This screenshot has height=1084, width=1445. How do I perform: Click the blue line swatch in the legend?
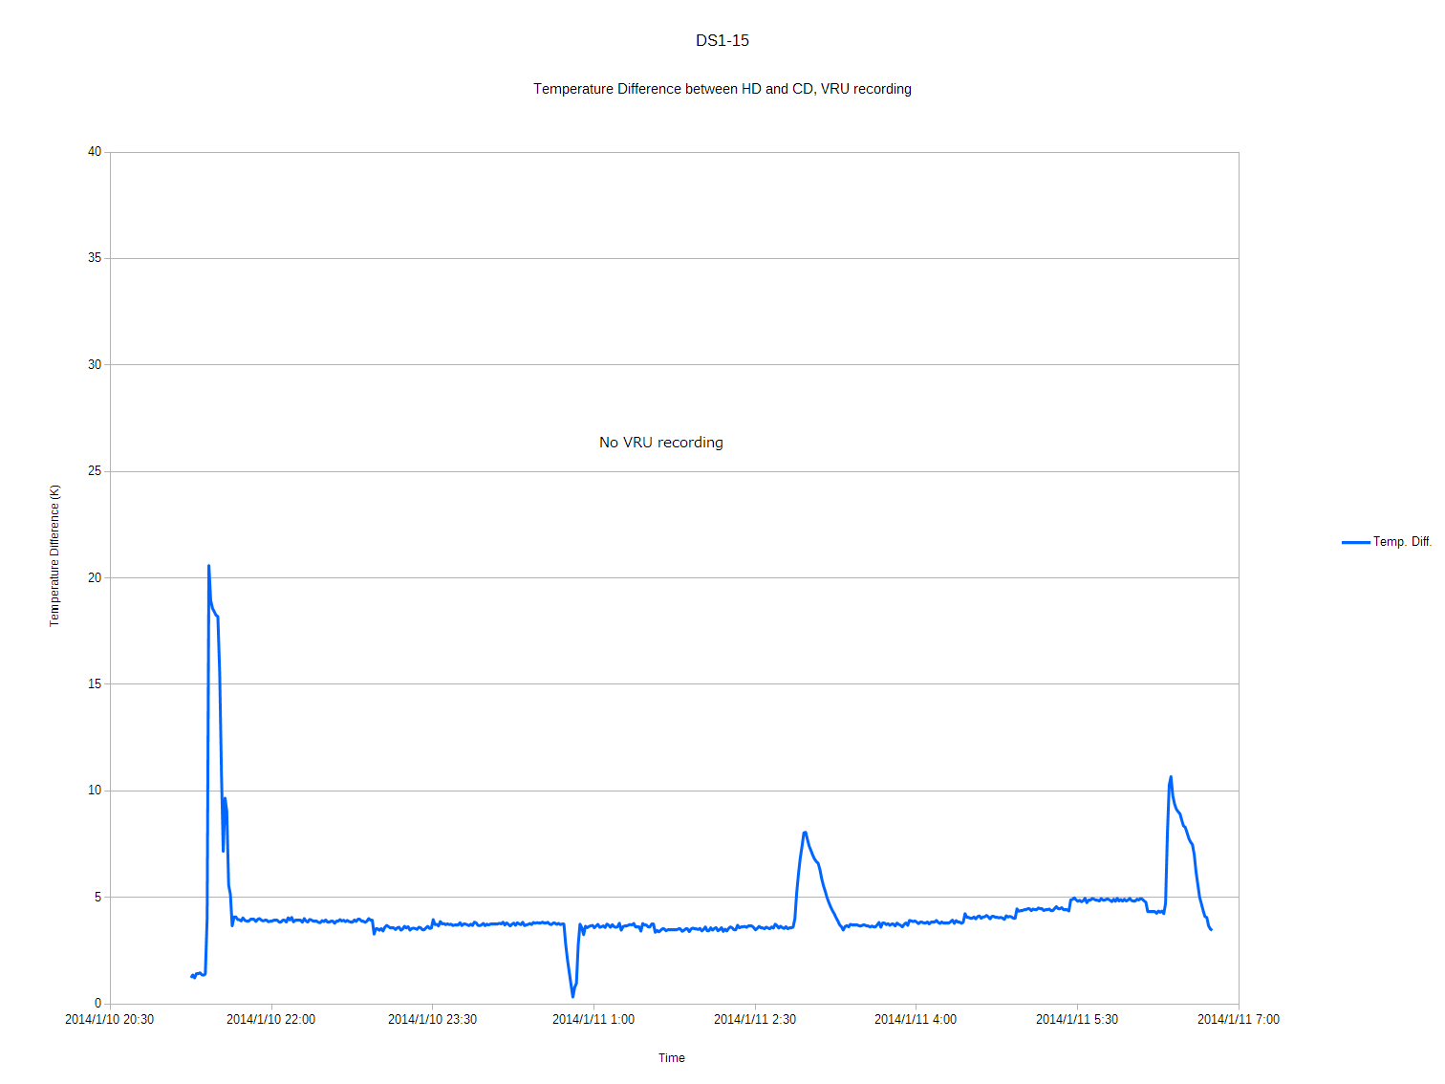pyautogui.click(x=1355, y=542)
